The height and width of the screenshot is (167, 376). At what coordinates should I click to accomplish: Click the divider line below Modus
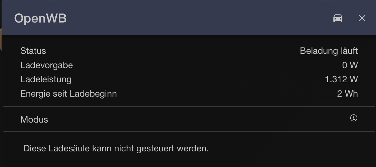pos(188,132)
